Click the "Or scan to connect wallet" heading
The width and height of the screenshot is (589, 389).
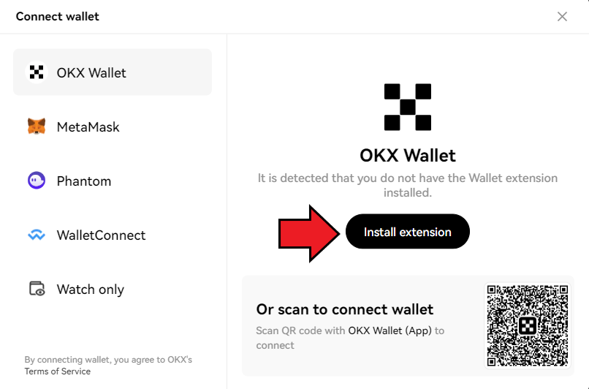pos(344,309)
